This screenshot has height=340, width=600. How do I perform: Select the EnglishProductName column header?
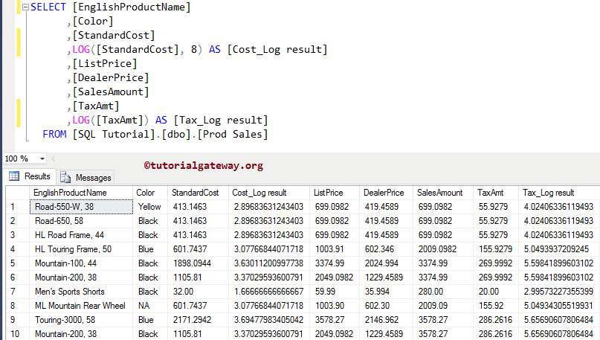[81, 193]
